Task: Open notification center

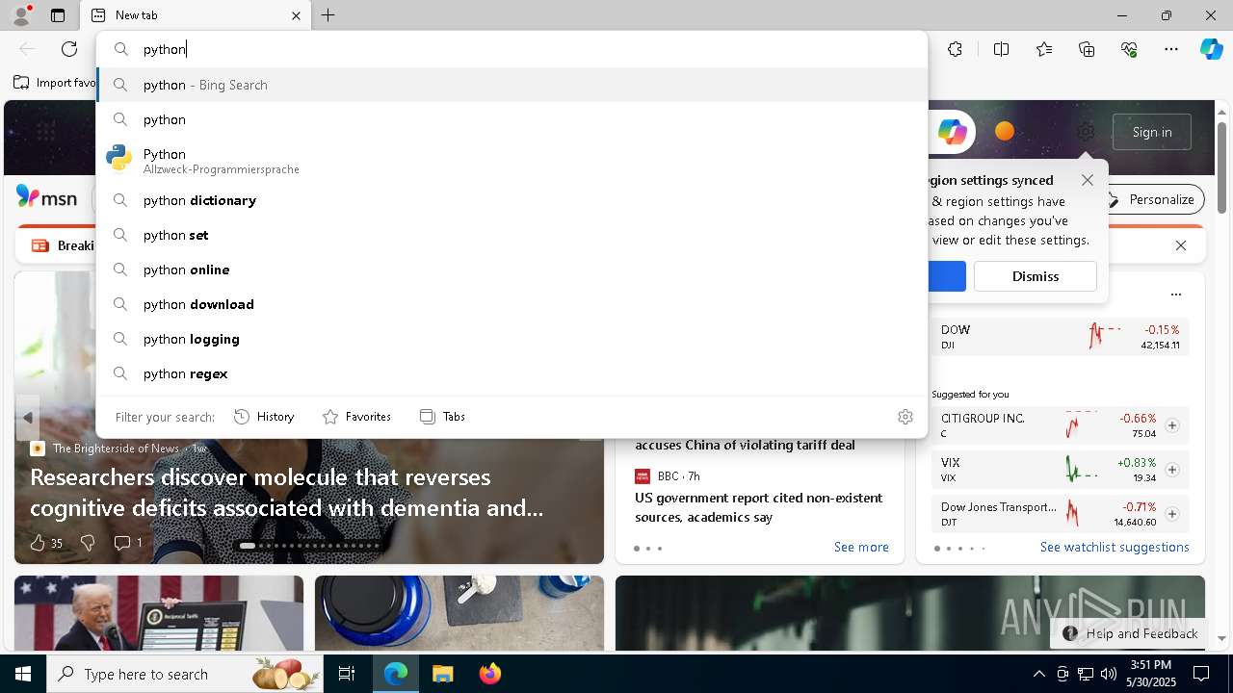Action: 1201,674
